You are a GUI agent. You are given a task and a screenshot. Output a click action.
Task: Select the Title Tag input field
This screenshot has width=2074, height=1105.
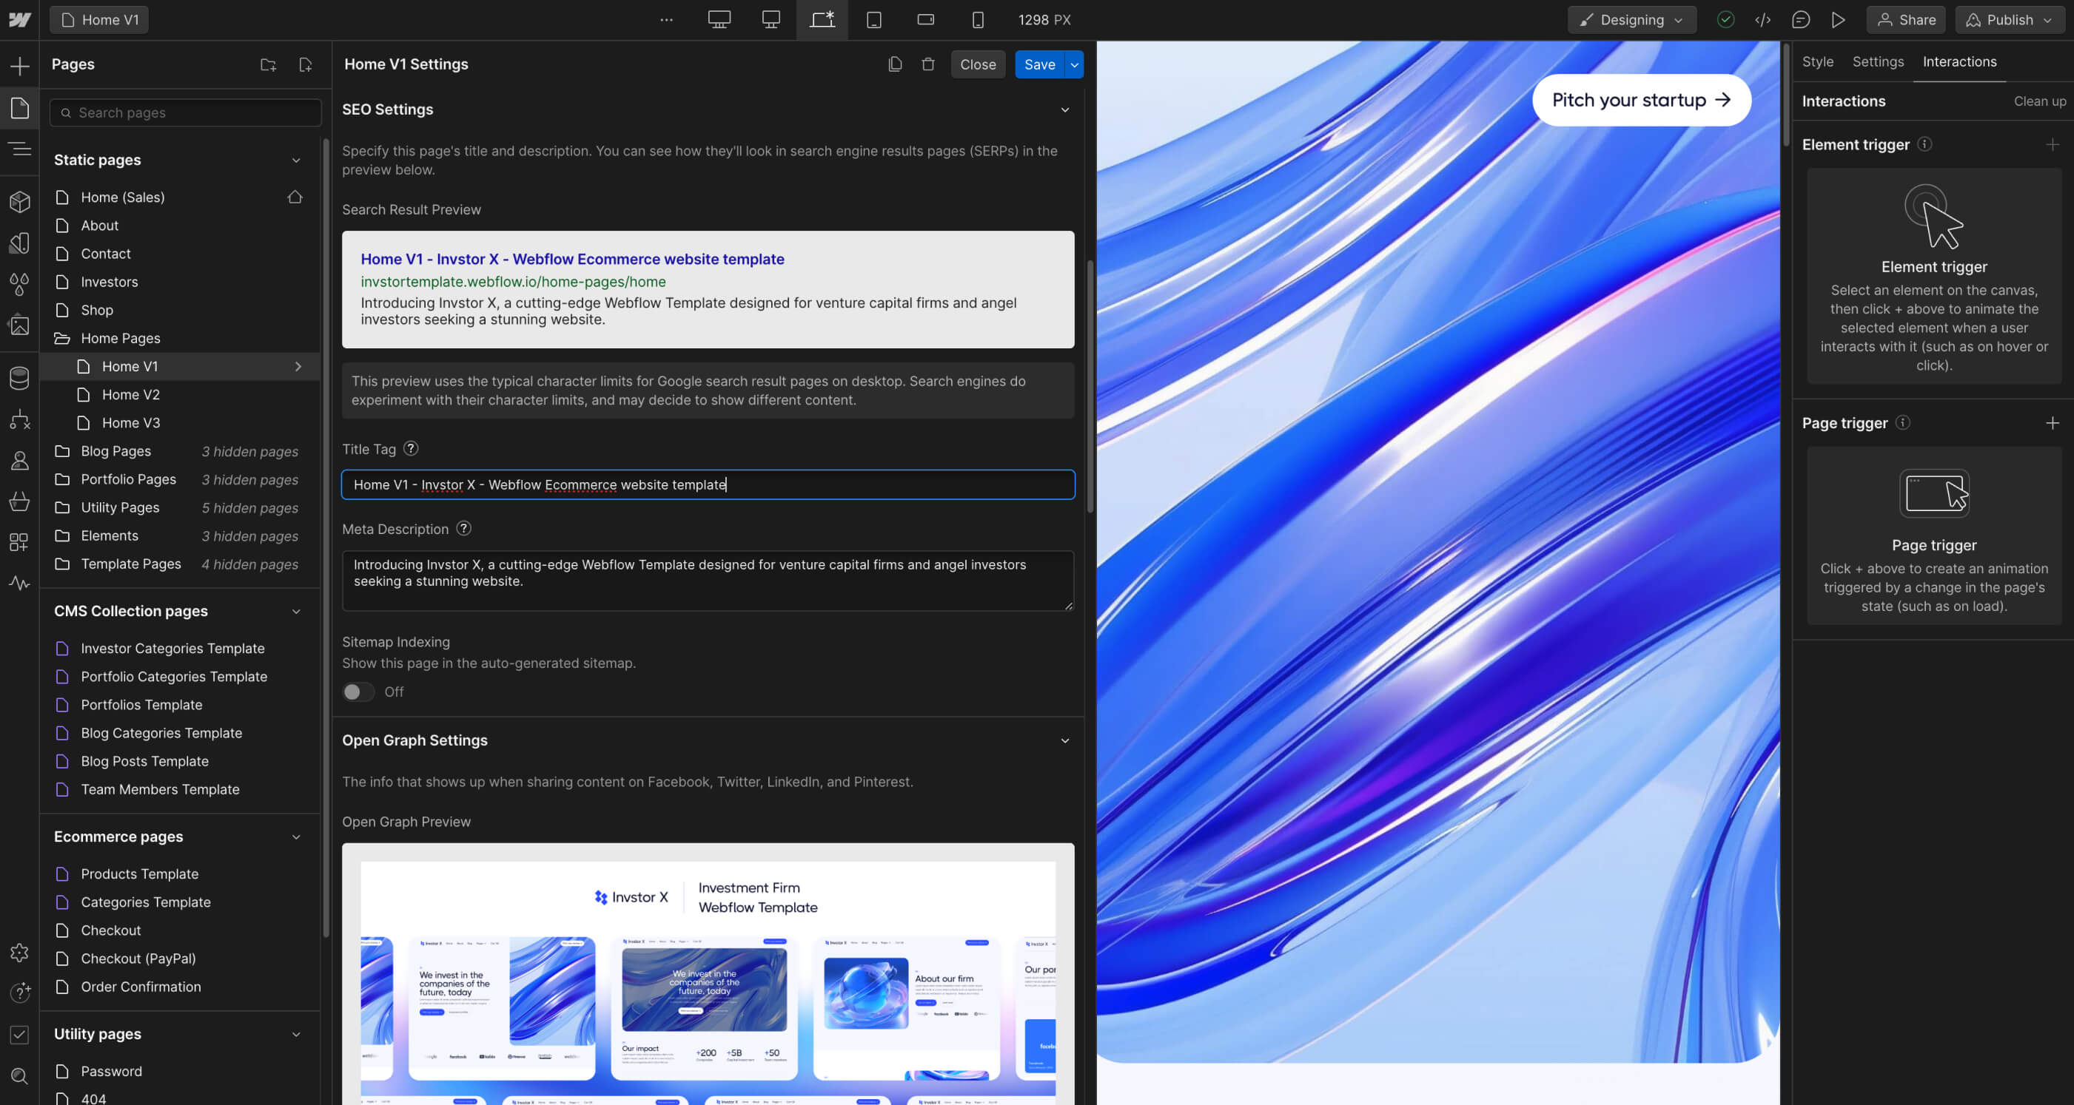pos(708,484)
